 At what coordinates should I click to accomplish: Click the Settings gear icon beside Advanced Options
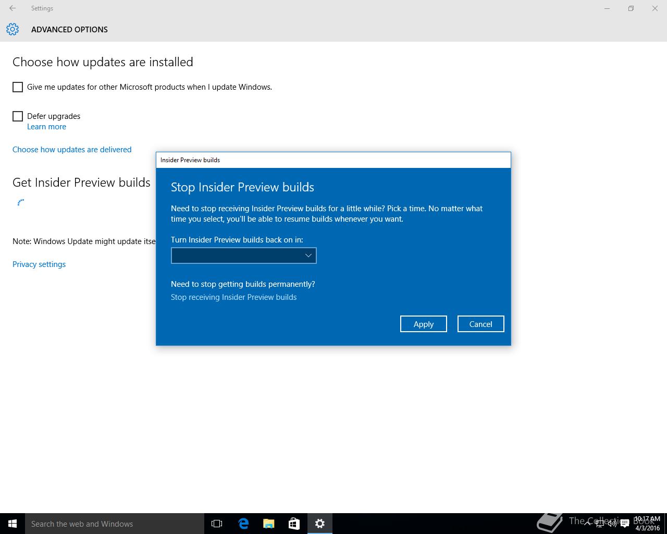pyautogui.click(x=13, y=29)
